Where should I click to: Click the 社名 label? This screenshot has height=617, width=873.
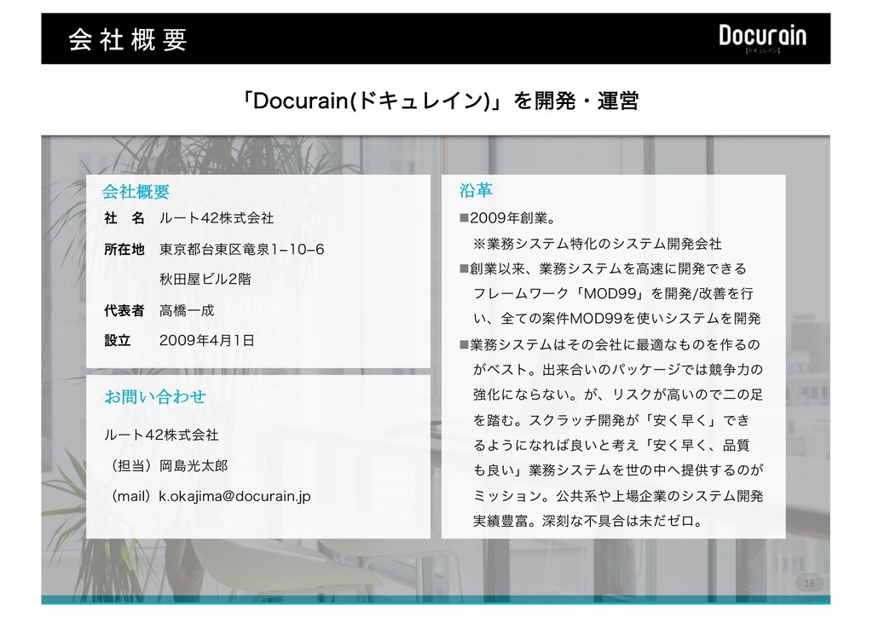pyautogui.click(x=124, y=218)
